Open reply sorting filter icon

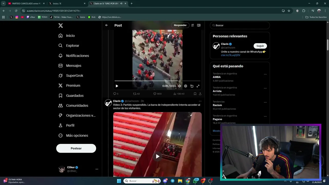click(193, 25)
